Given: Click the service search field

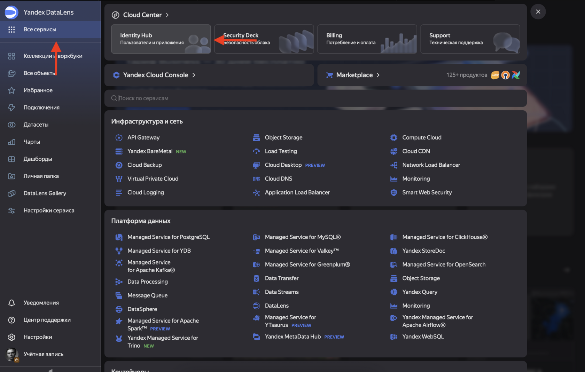Looking at the screenshot, I should [315, 98].
